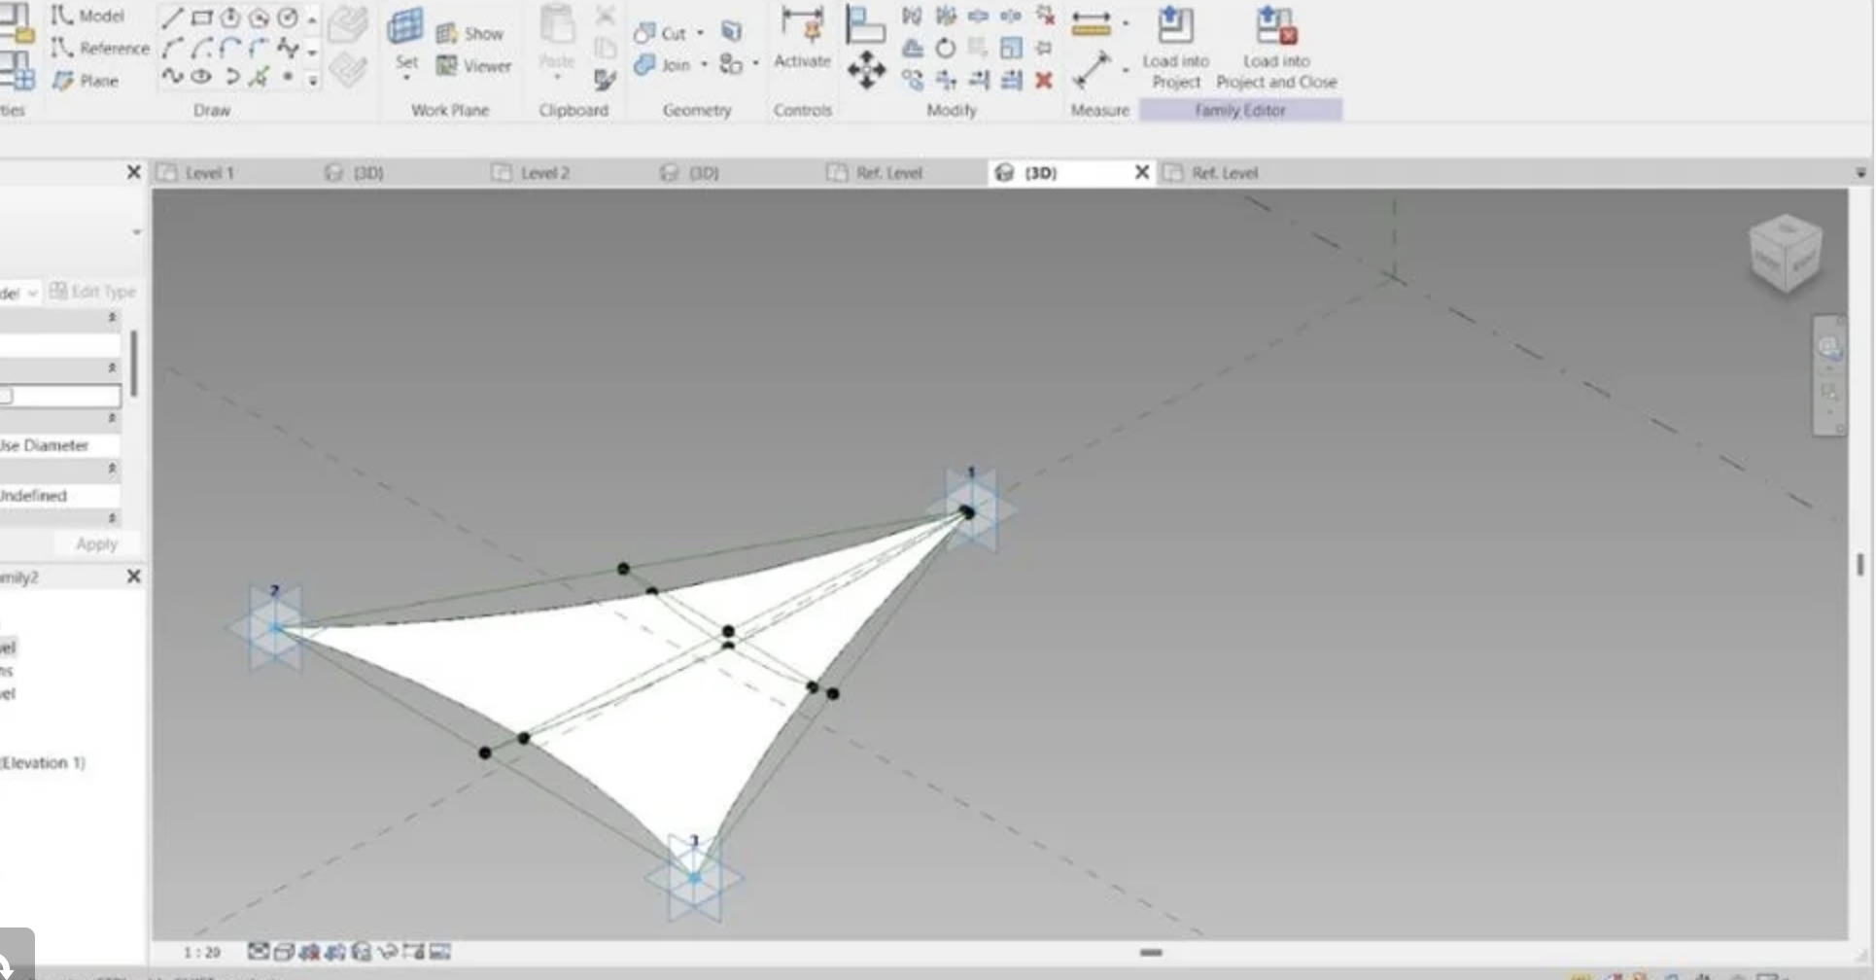Open the work plane Viewer

click(x=474, y=66)
